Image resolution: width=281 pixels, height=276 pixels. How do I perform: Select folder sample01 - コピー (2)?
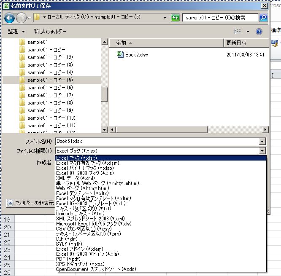(50, 57)
